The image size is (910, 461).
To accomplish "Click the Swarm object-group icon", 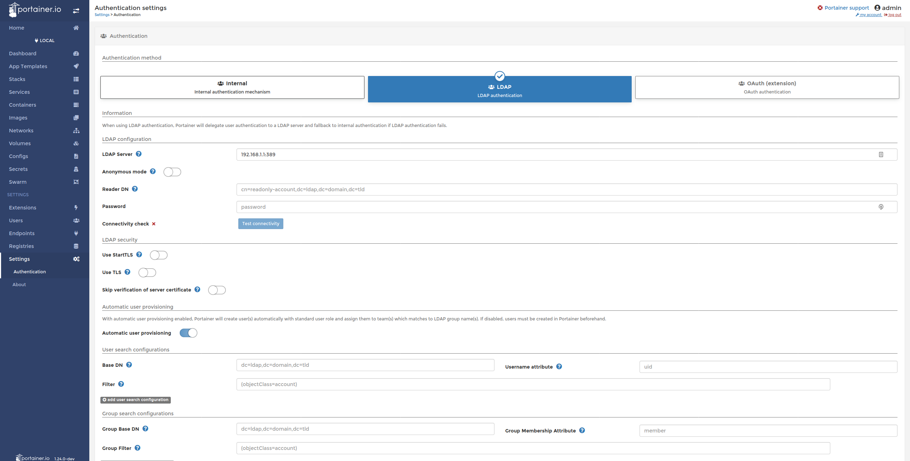I will 76,182.
